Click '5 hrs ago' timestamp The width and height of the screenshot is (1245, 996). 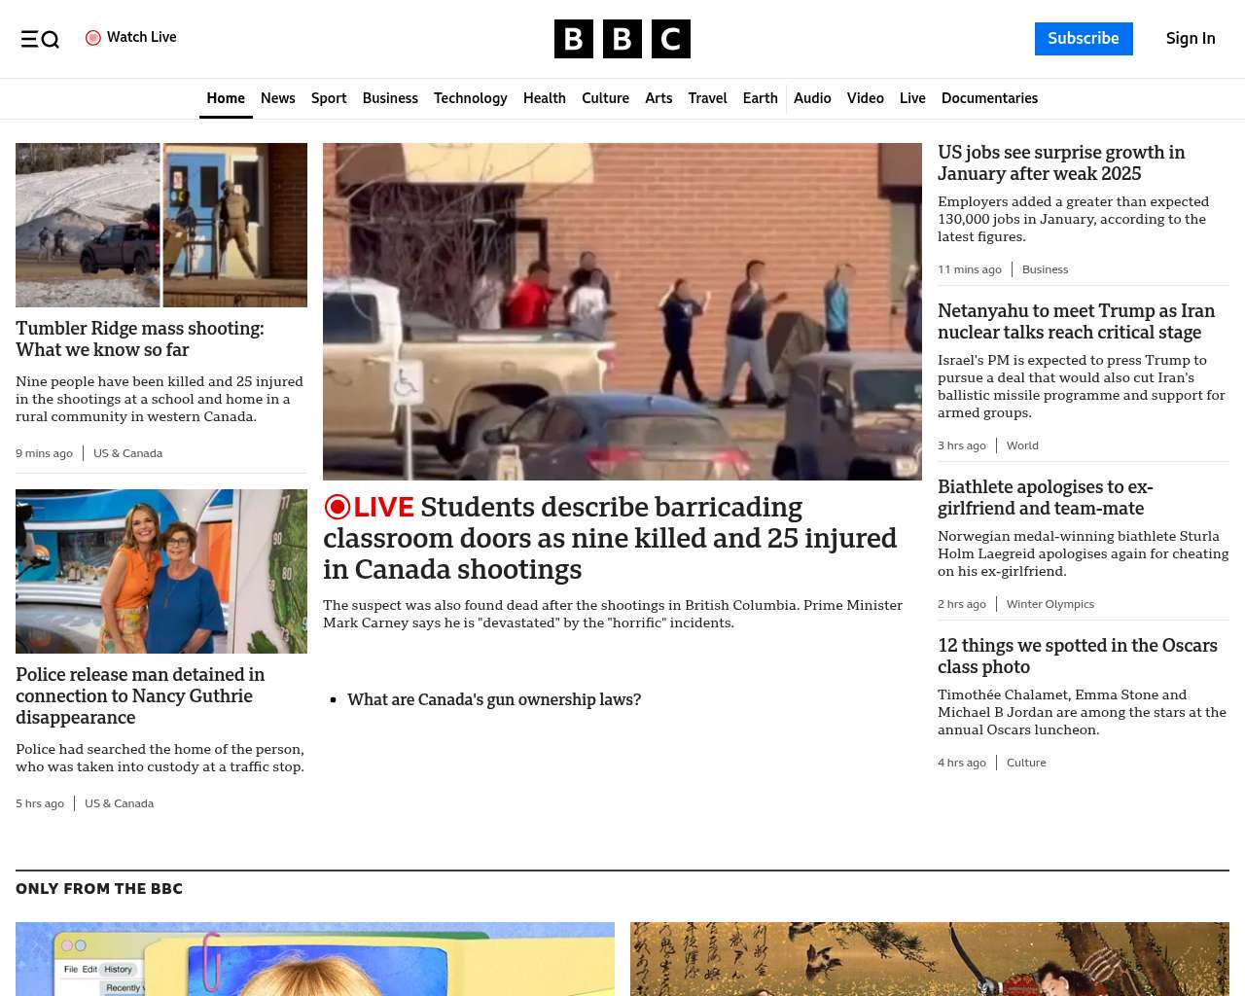coord(40,803)
